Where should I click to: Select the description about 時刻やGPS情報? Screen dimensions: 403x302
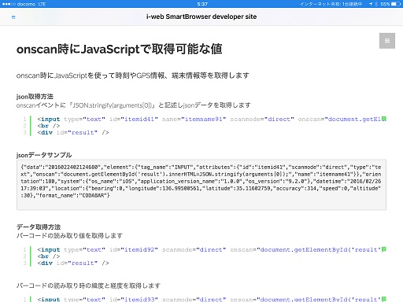pyautogui.click(x=132, y=75)
